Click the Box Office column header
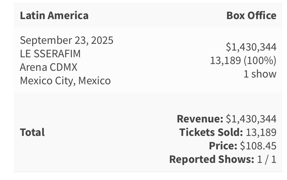This screenshot has width=287, height=180. [x=251, y=15]
